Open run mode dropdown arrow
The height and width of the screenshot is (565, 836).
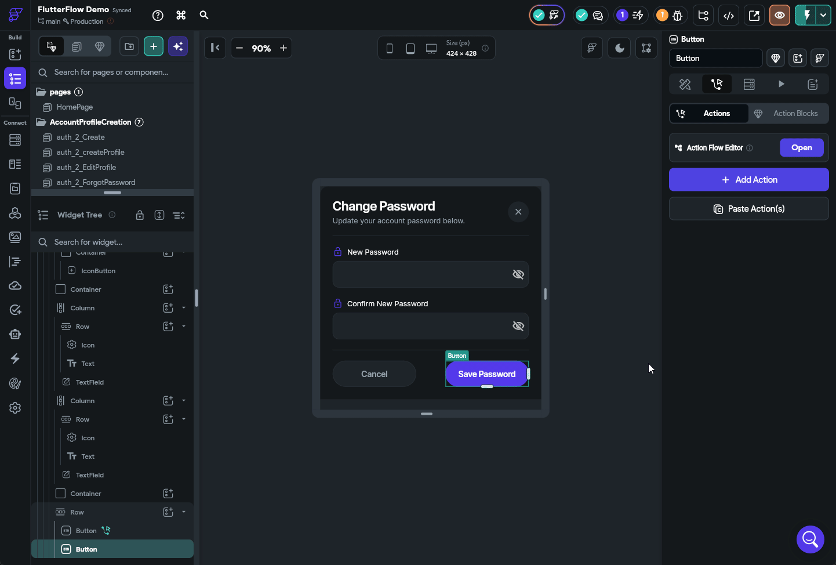pos(823,16)
